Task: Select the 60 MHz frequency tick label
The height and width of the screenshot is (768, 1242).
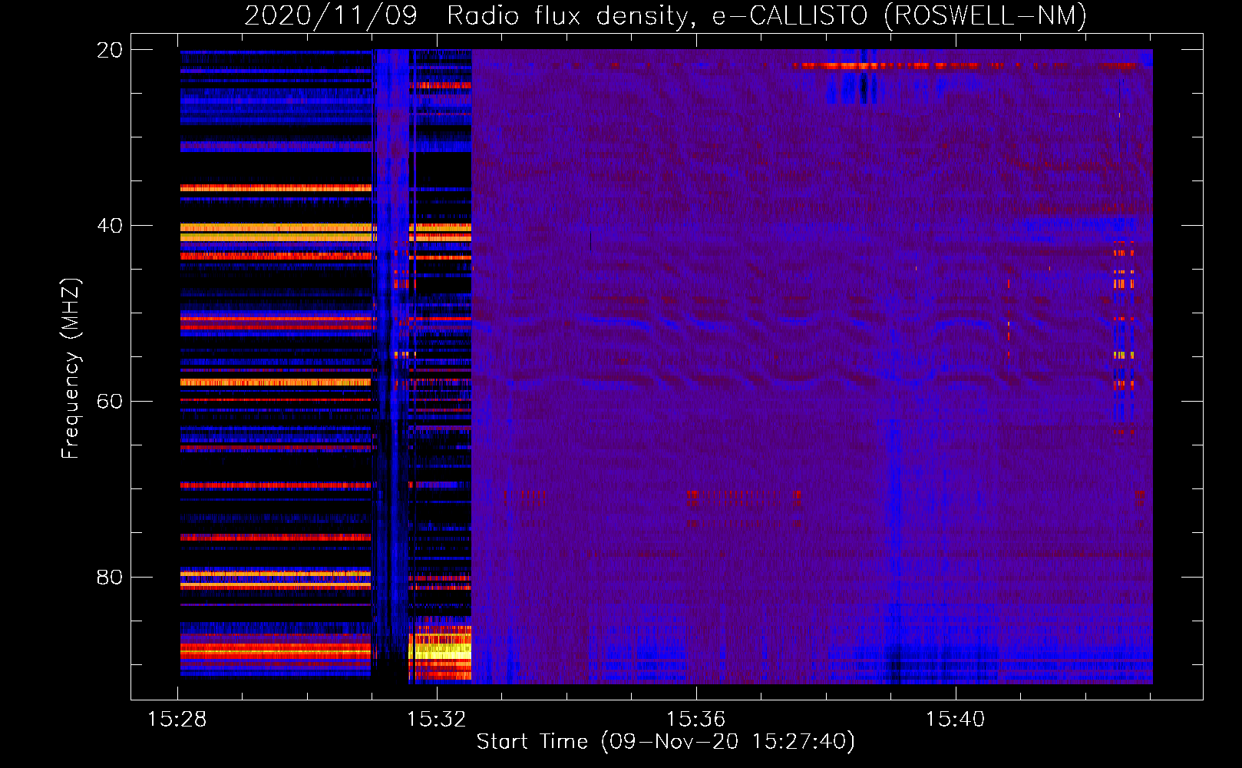Action: 109,402
